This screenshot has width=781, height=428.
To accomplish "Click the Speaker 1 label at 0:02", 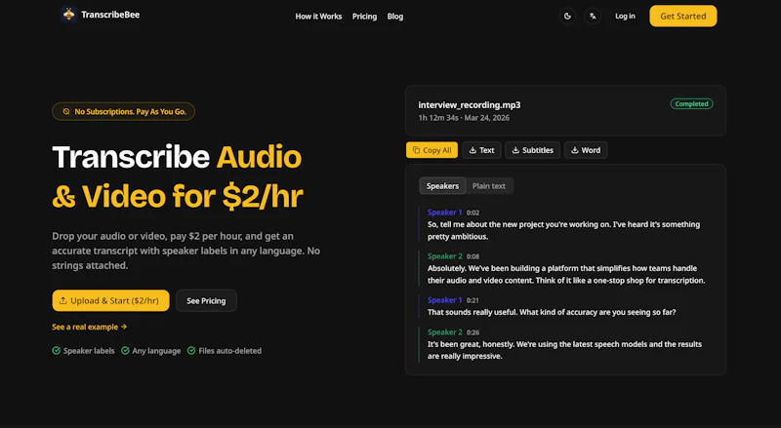I will tap(445, 213).
